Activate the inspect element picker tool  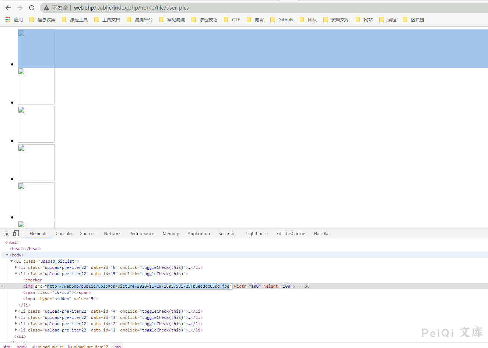pyautogui.click(x=6, y=234)
